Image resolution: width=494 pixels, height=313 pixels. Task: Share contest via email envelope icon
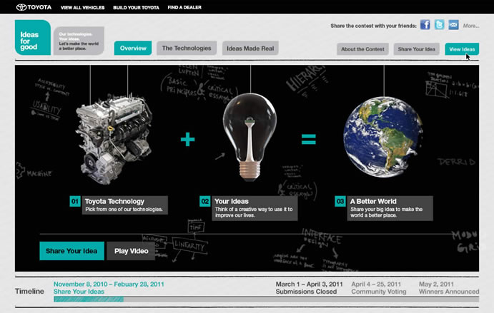pos(453,24)
